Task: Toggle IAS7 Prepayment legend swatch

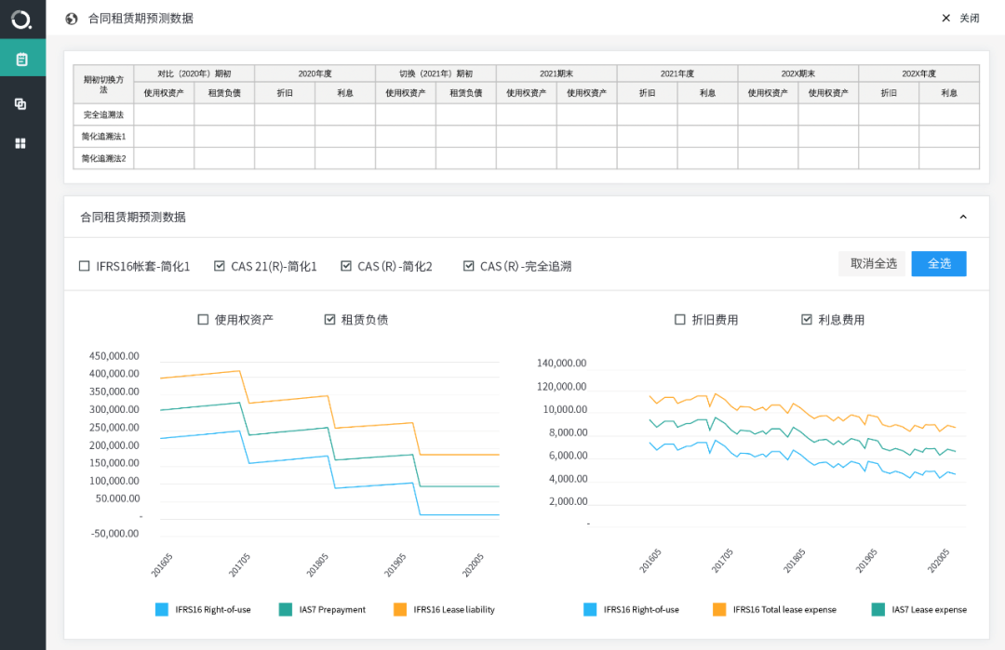Action: [x=286, y=610]
